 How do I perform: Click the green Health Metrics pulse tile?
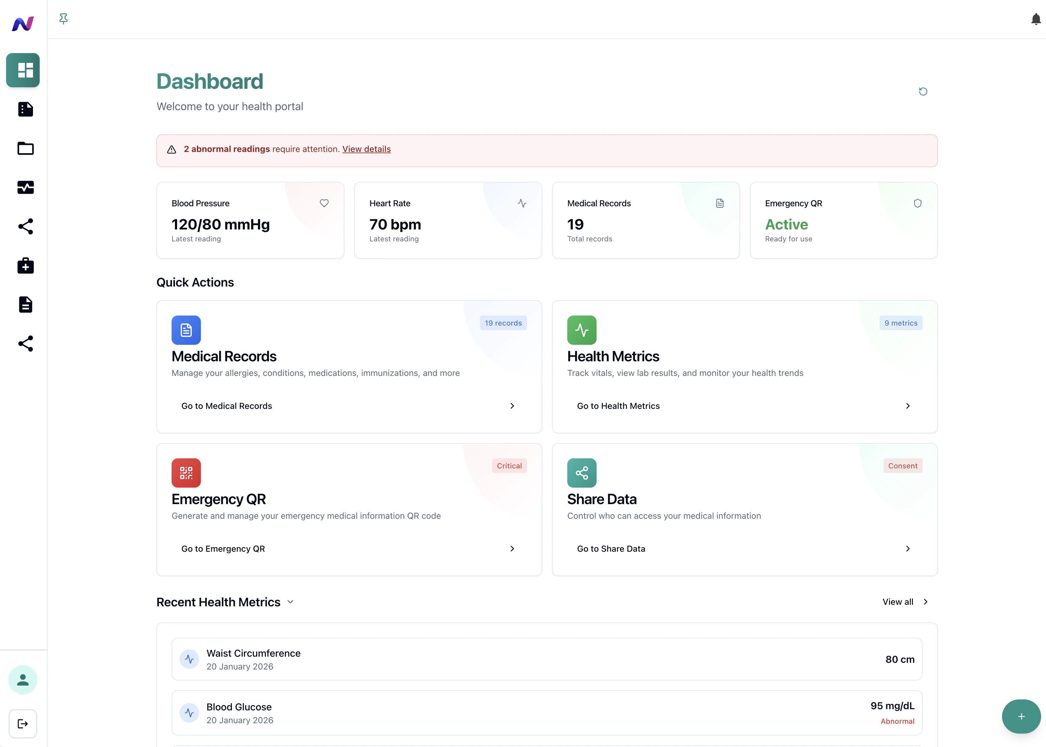582,330
